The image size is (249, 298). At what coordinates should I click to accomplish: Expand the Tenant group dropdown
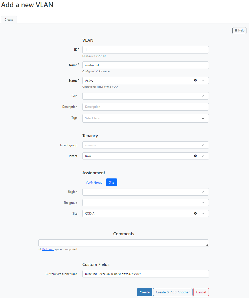pyautogui.click(x=145, y=145)
